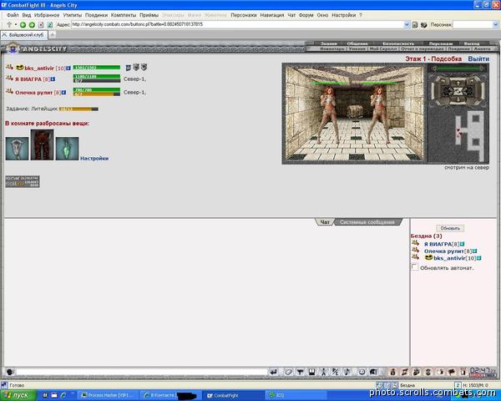Click the crossed arrows transfer icon on bottom bar
501x401 pixels.
(x=404, y=372)
